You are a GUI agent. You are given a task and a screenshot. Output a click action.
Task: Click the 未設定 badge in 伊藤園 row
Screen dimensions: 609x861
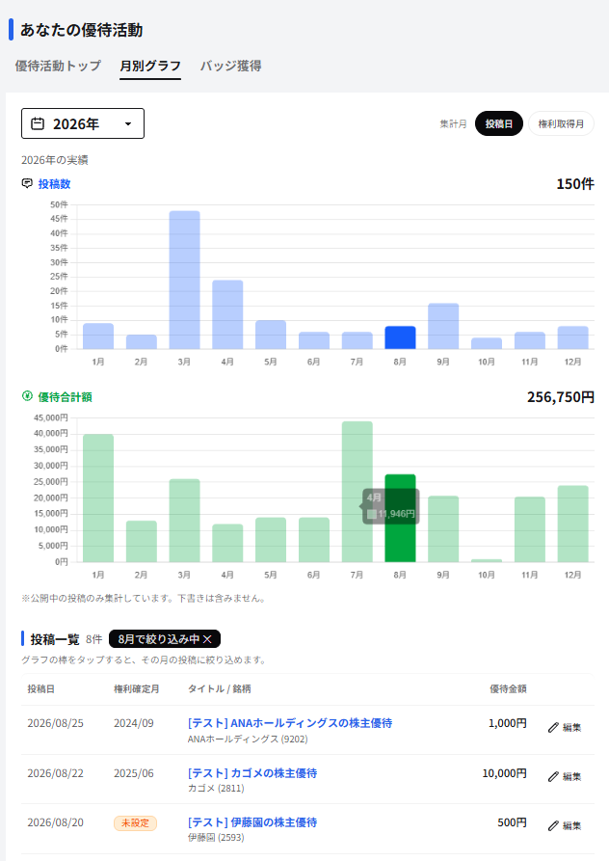tap(135, 823)
